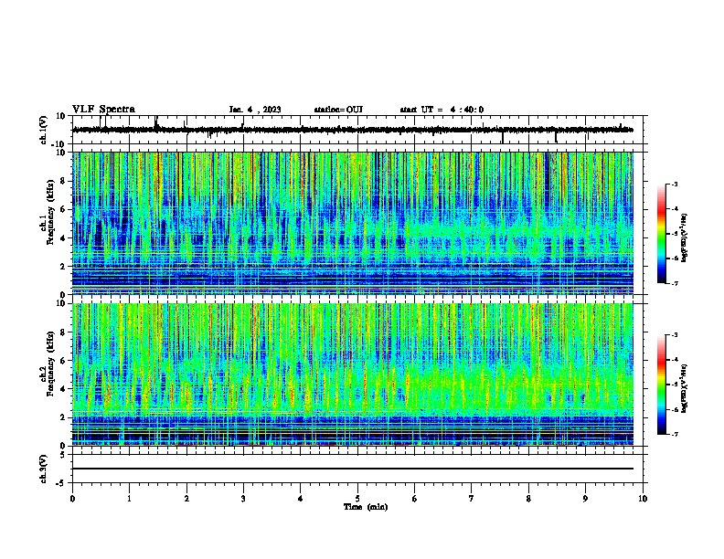Click inside the ch.1 spectrogram panel

point(353,223)
